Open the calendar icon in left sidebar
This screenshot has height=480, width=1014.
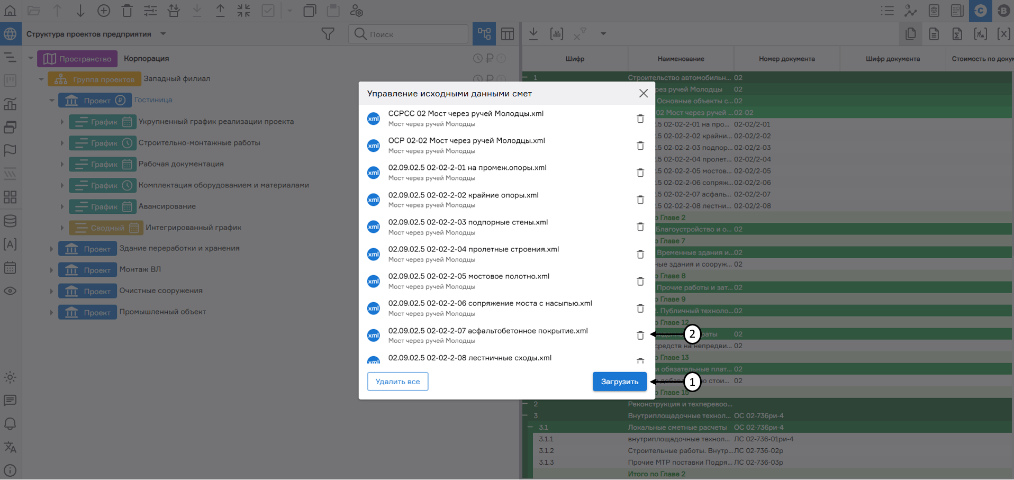(x=10, y=268)
